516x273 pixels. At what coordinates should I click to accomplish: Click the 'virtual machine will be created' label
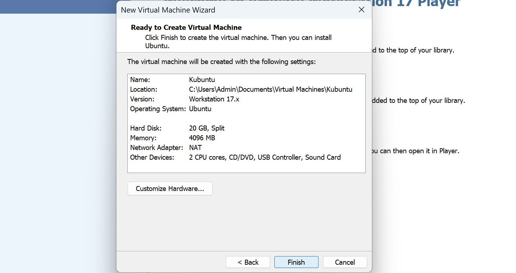(221, 62)
